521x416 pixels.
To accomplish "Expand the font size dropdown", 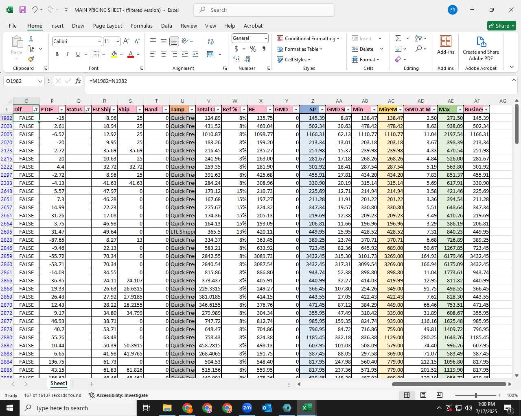I will pyautogui.click(x=118, y=41).
